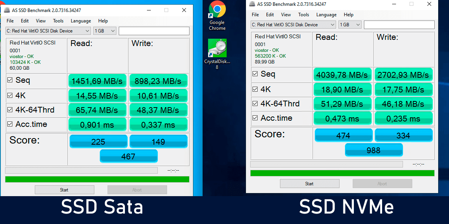The height and width of the screenshot is (224, 449).
Task: Open the Help menu in the SSD Sata window
Action: [x=103, y=21]
